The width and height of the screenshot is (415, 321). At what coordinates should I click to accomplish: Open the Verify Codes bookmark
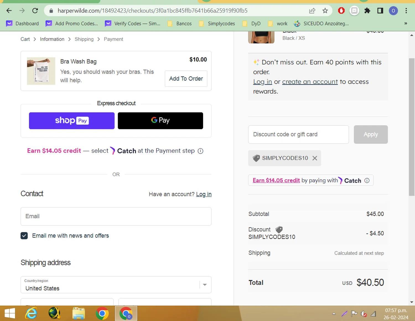tap(133, 23)
